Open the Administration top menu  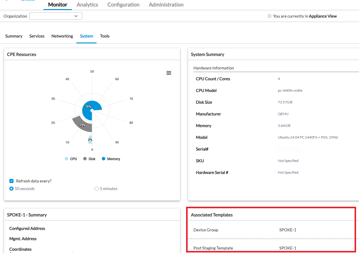(x=166, y=5)
